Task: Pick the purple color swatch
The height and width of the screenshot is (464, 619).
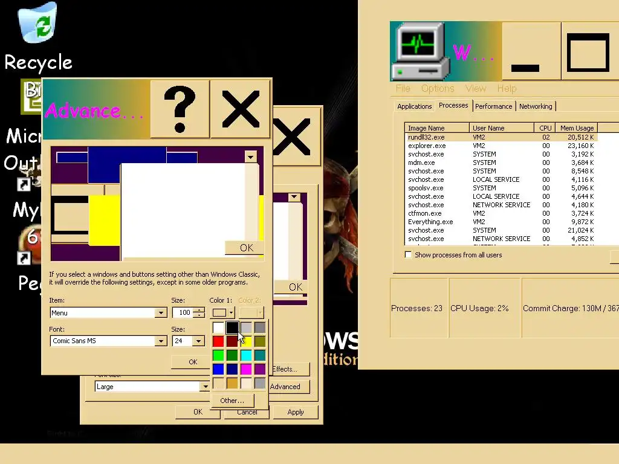Action: pyautogui.click(x=260, y=369)
